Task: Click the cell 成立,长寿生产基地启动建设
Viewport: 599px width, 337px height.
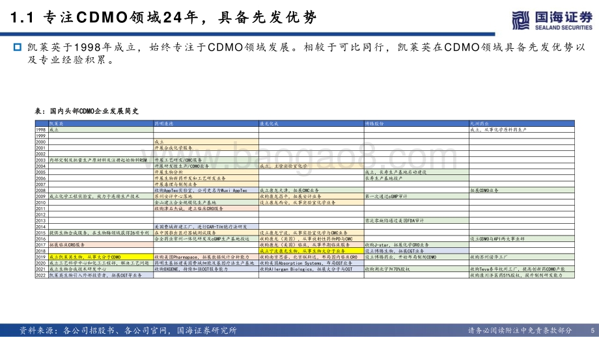Action: [x=417, y=172]
